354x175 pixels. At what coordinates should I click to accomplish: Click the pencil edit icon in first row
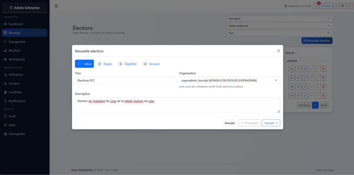coord(305,69)
